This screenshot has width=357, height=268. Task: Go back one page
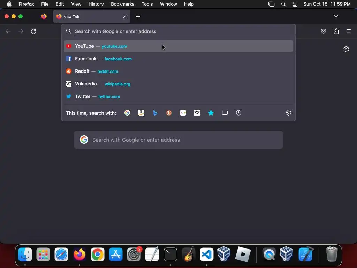[x=8, y=31]
